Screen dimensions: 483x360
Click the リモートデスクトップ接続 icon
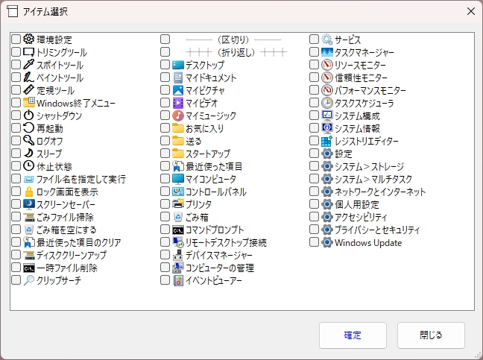click(177, 242)
